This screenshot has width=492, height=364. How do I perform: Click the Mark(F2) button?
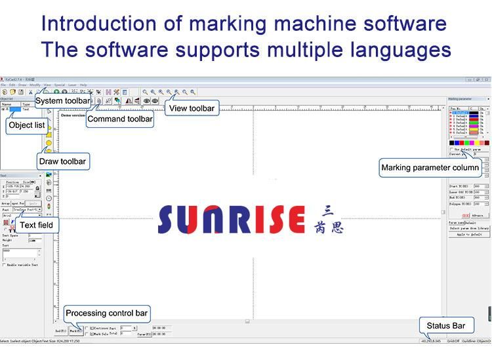(75, 331)
